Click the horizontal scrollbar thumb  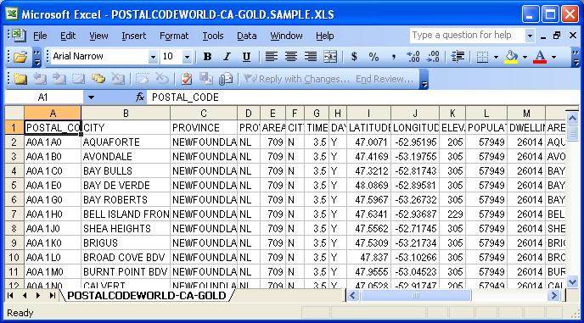coord(416,296)
